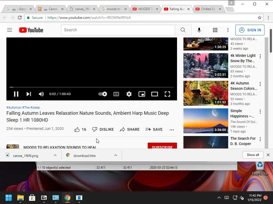The height and width of the screenshot is (204, 273).
Task: Switch to the moods to Google tab
Action: pyautogui.click(x=114, y=9)
